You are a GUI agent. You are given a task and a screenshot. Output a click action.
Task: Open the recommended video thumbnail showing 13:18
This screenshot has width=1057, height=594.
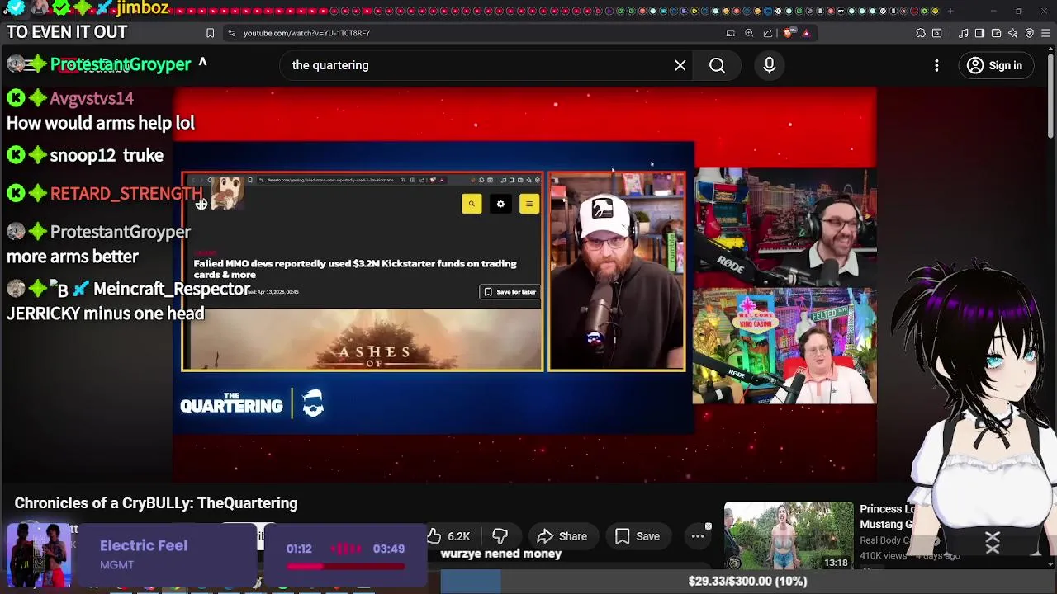point(789,536)
